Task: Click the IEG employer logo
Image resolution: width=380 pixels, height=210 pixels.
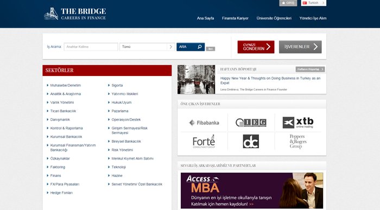Action: (251, 123)
